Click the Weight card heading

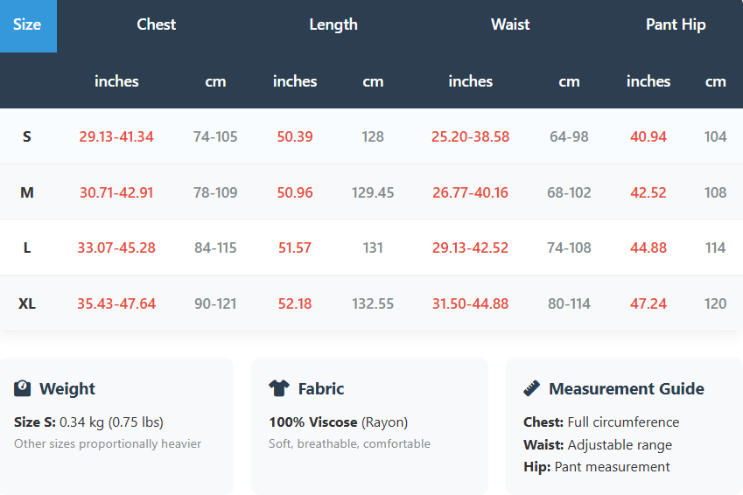(67, 389)
